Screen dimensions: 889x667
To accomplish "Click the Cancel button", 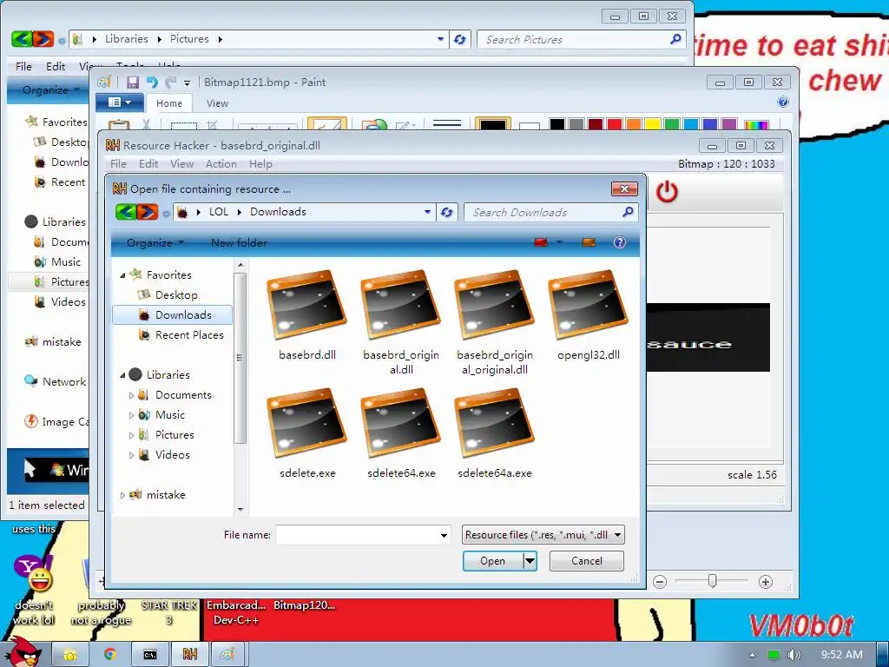I will tap(587, 561).
